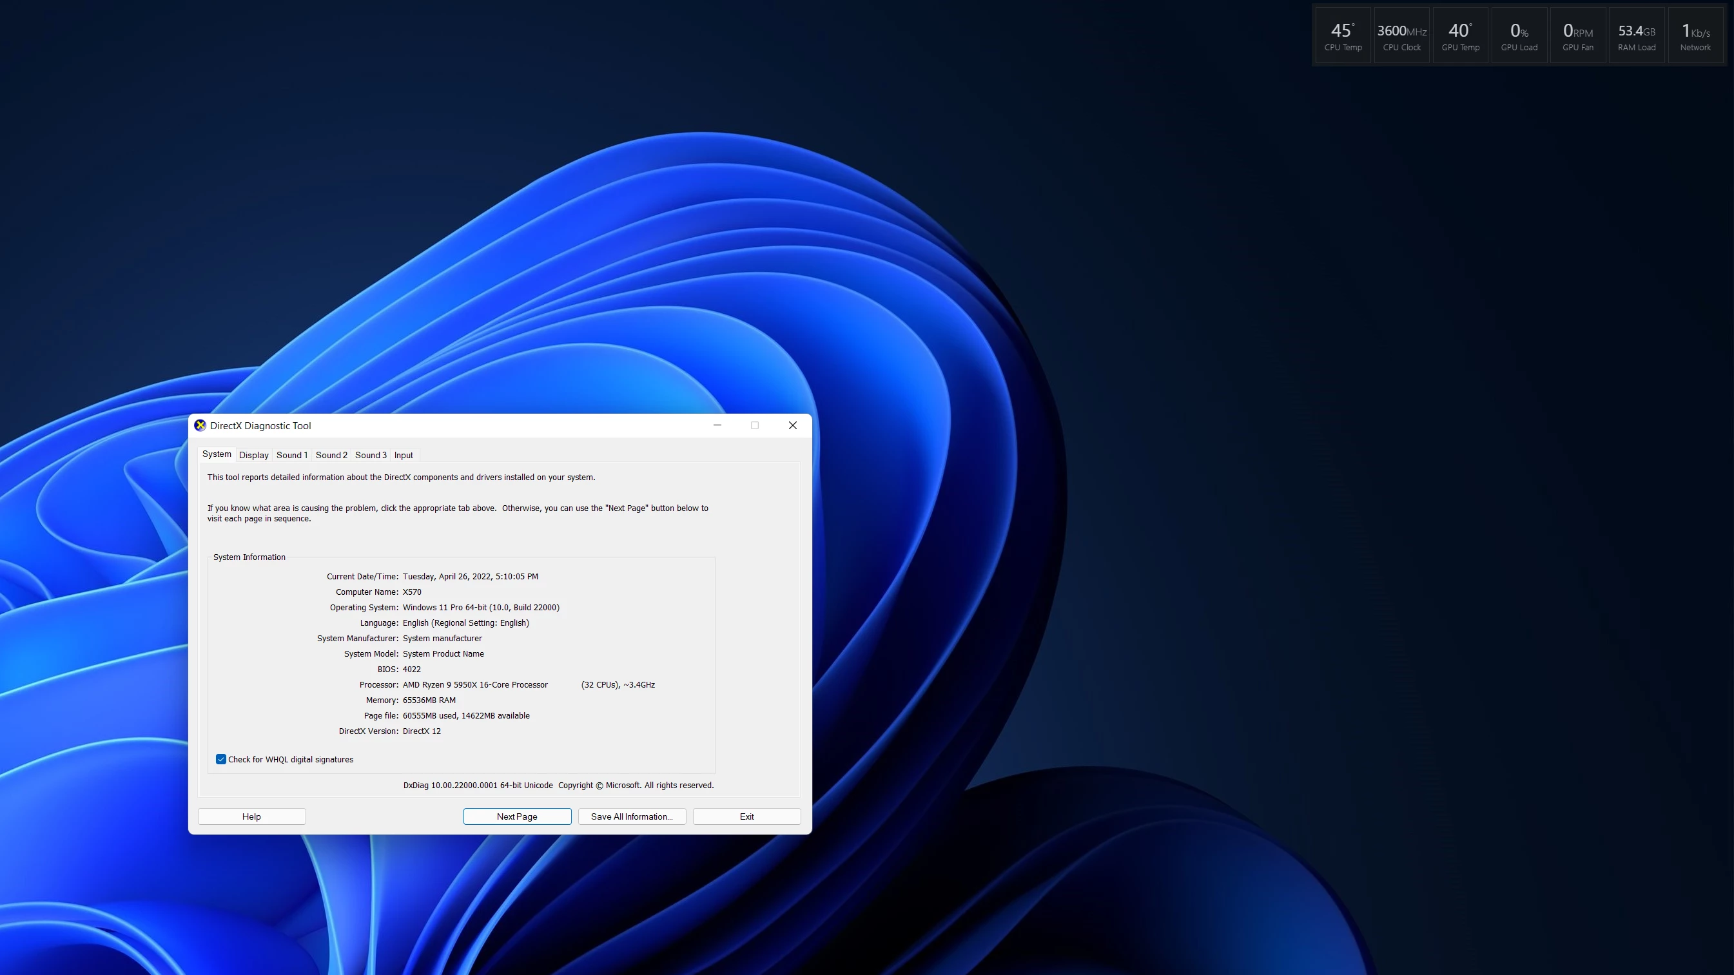Click the RAM Load widget tile
Screen dimensions: 1734x975
point(1637,36)
